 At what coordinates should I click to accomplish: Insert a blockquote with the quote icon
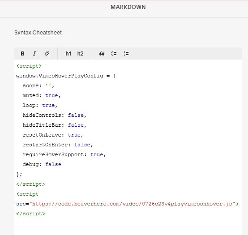(102, 54)
